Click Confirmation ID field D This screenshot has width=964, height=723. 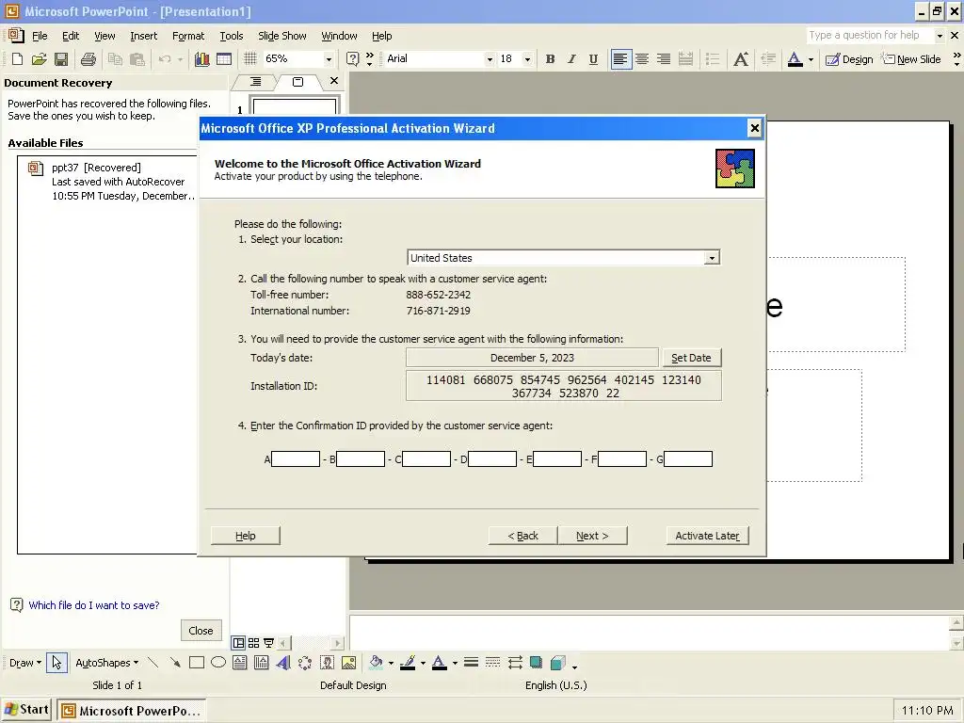point(491,458)
